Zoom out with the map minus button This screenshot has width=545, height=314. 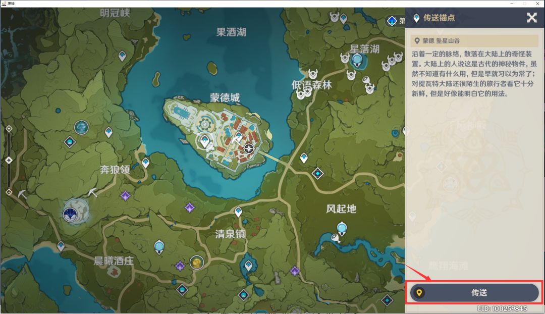(x=9, y=192)
